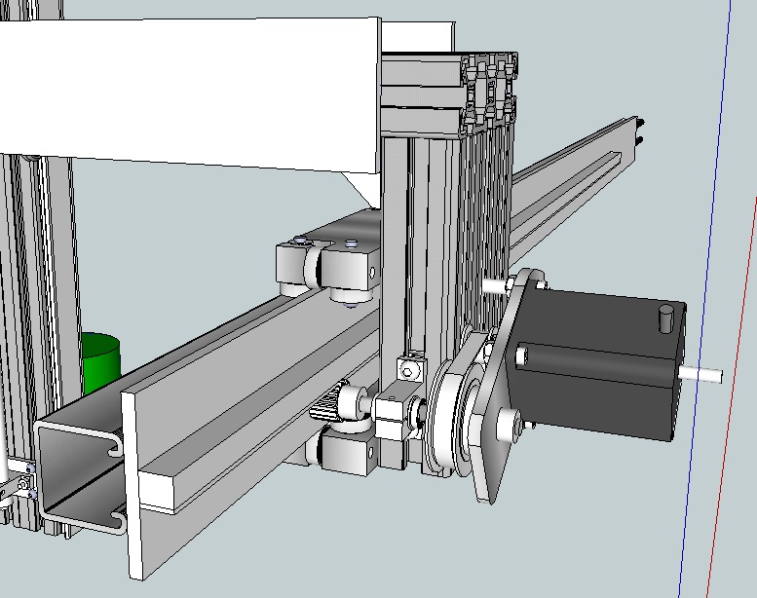
Task: Select the open end of steel C-channel
Action: tap(76, 475)
